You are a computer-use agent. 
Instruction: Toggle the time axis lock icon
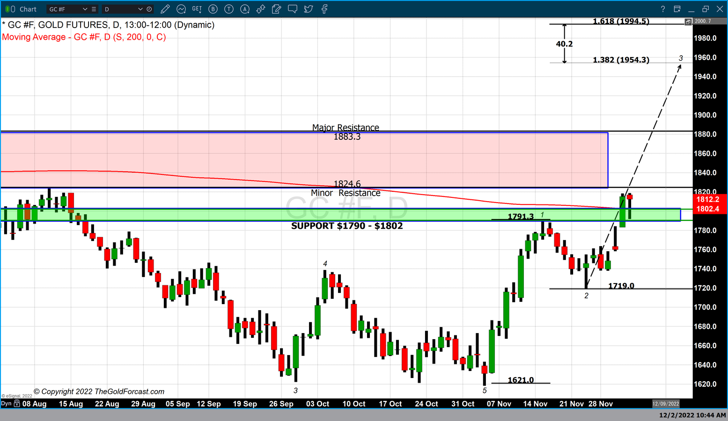pos(17,403)
